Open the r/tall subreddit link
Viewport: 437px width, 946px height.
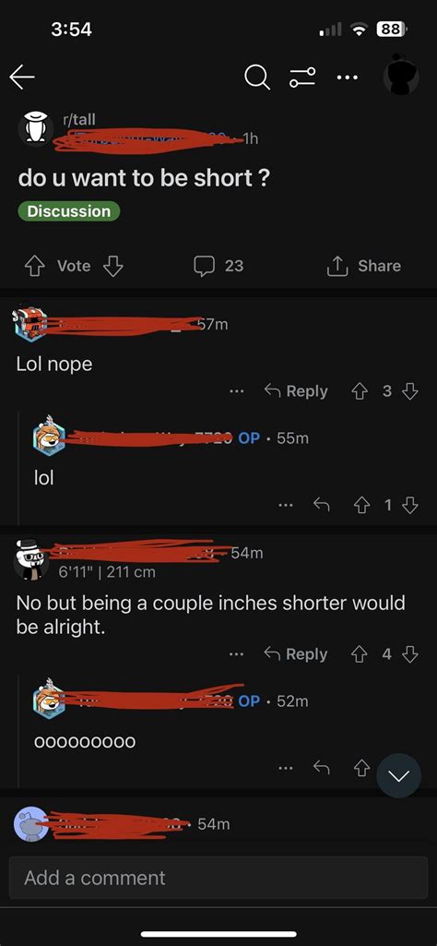[79, 119]
